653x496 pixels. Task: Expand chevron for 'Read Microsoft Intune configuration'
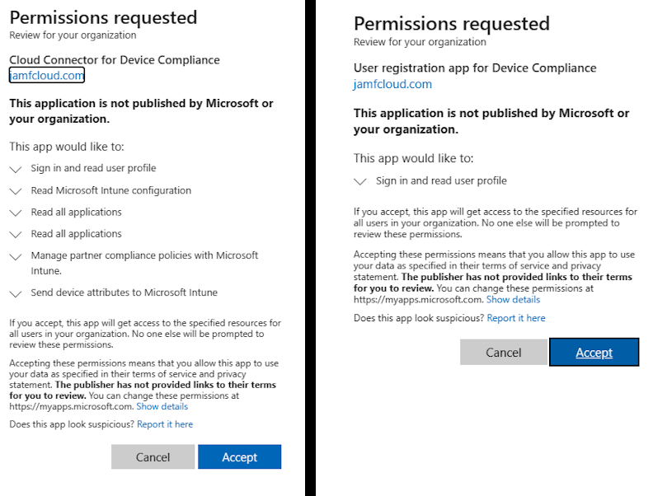(x=16, y=191)
